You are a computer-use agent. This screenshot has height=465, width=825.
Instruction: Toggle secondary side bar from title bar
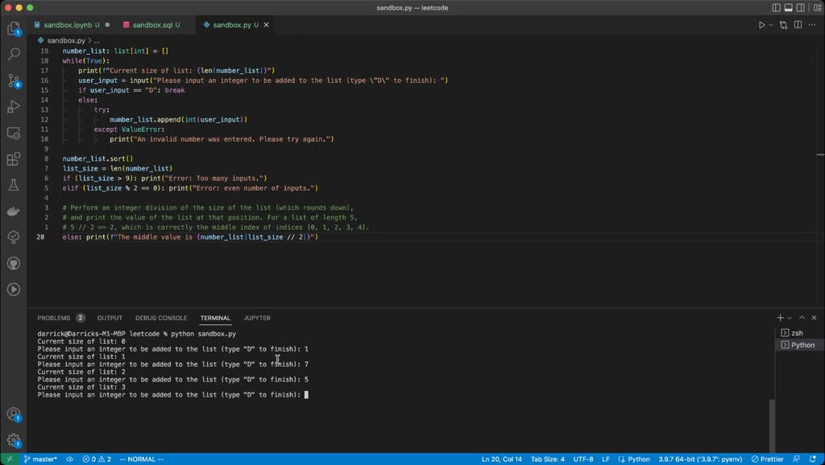[x=800, y=8]
